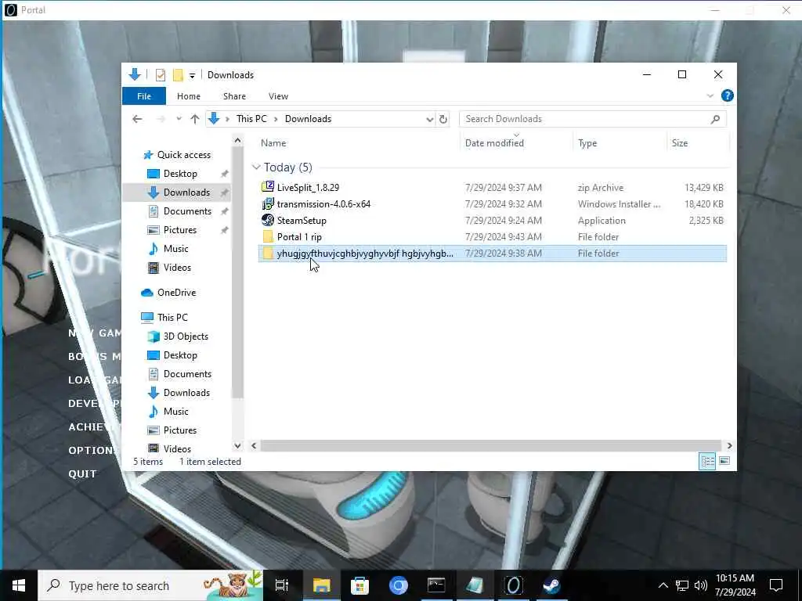Open the Steam taskbar icon
This screenshot has width=802, height=601.
tap(551, 585)
